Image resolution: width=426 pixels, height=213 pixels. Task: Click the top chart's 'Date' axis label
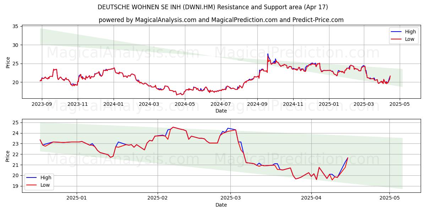pos(221,111)
